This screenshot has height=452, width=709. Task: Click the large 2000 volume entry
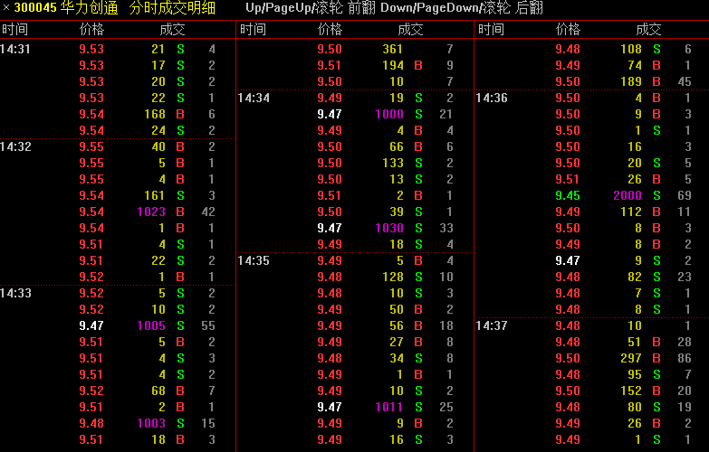click(628, 195)
